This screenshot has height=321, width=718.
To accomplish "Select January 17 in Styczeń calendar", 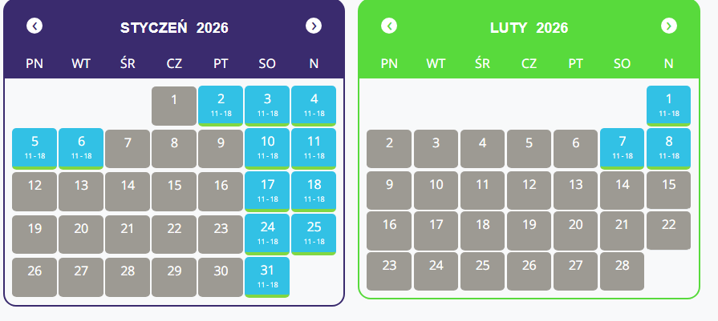I will 267,191.
